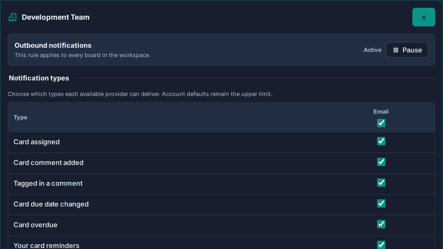Toggle all Email notifications header checkbox
This screenshot has width=443, height=249.
(381, 123)
